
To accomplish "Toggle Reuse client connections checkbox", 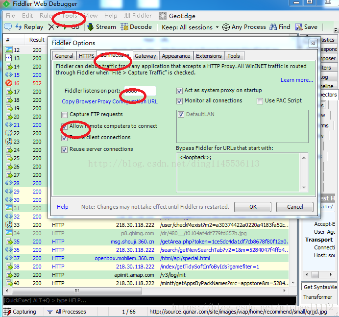I will tap(64, 138).
